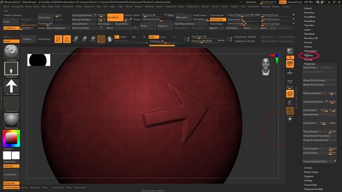Click the Gizmo 3D round icon
This screenshot has width=342, height=192.
pyautogui.click(x=101, y=39)
